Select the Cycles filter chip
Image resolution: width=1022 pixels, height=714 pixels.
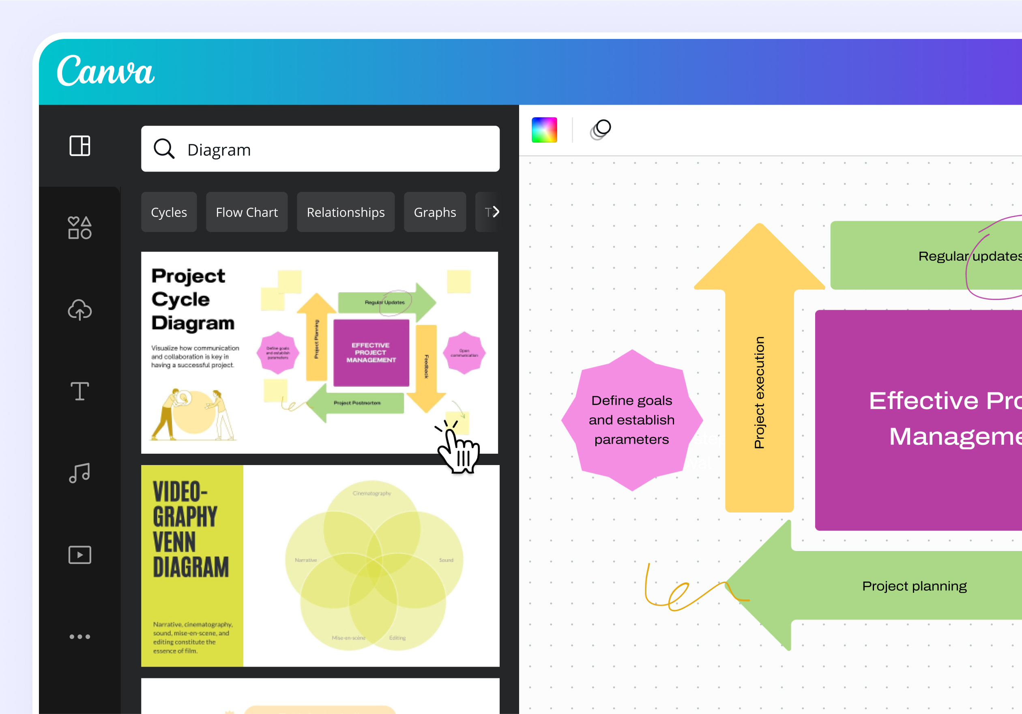(x=169, y=212)
